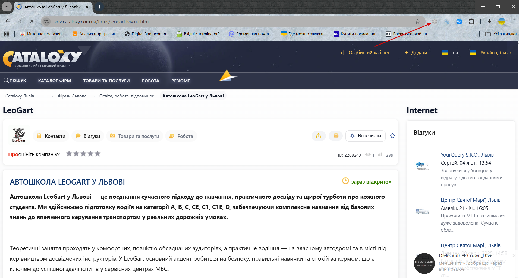Viewport: 519px width, 278px height.
Task: Add LeoGart to favorites with star icon
Action: [x=392, y=136]
